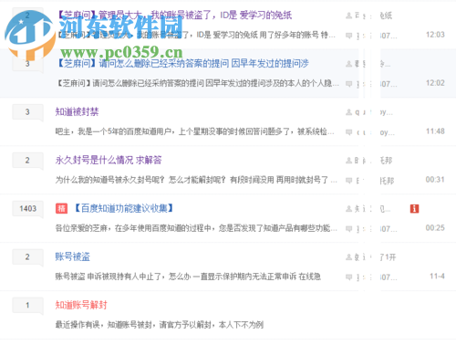
Task: Click last-reply bubble icon in the 00:31 row
Action: [x=349, y=181]
